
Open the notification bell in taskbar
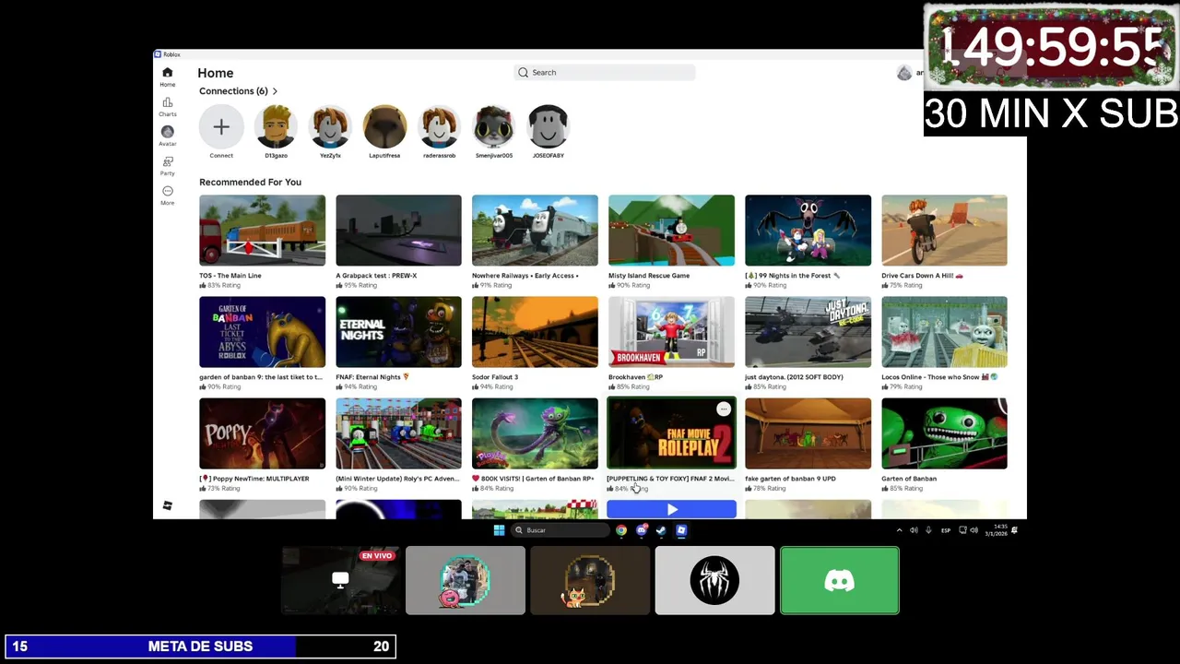tap(1014, 530)
